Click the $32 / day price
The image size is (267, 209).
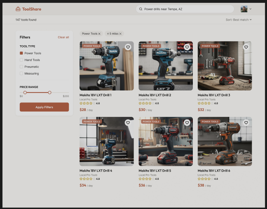[204, 110]
